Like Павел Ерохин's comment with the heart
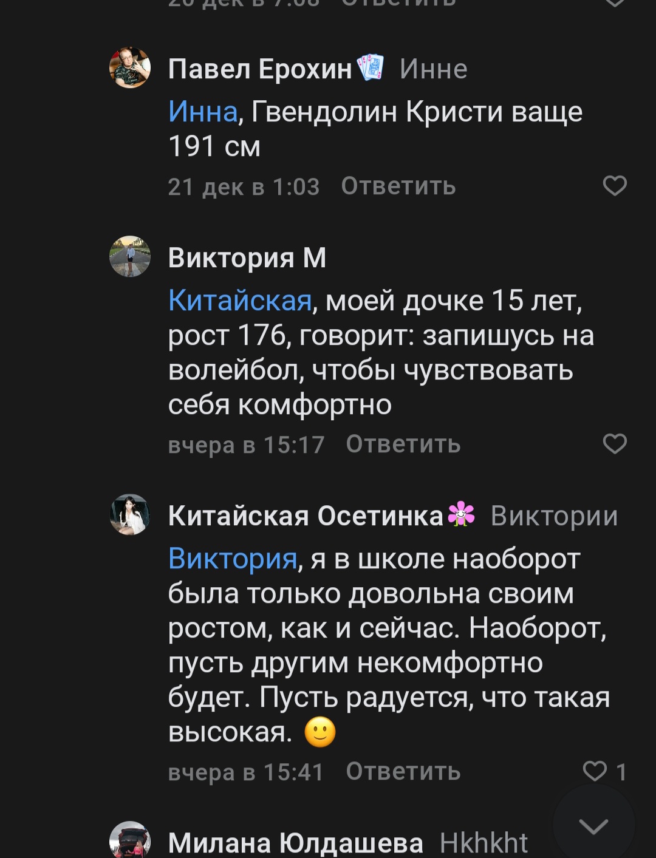 point(614,186)
